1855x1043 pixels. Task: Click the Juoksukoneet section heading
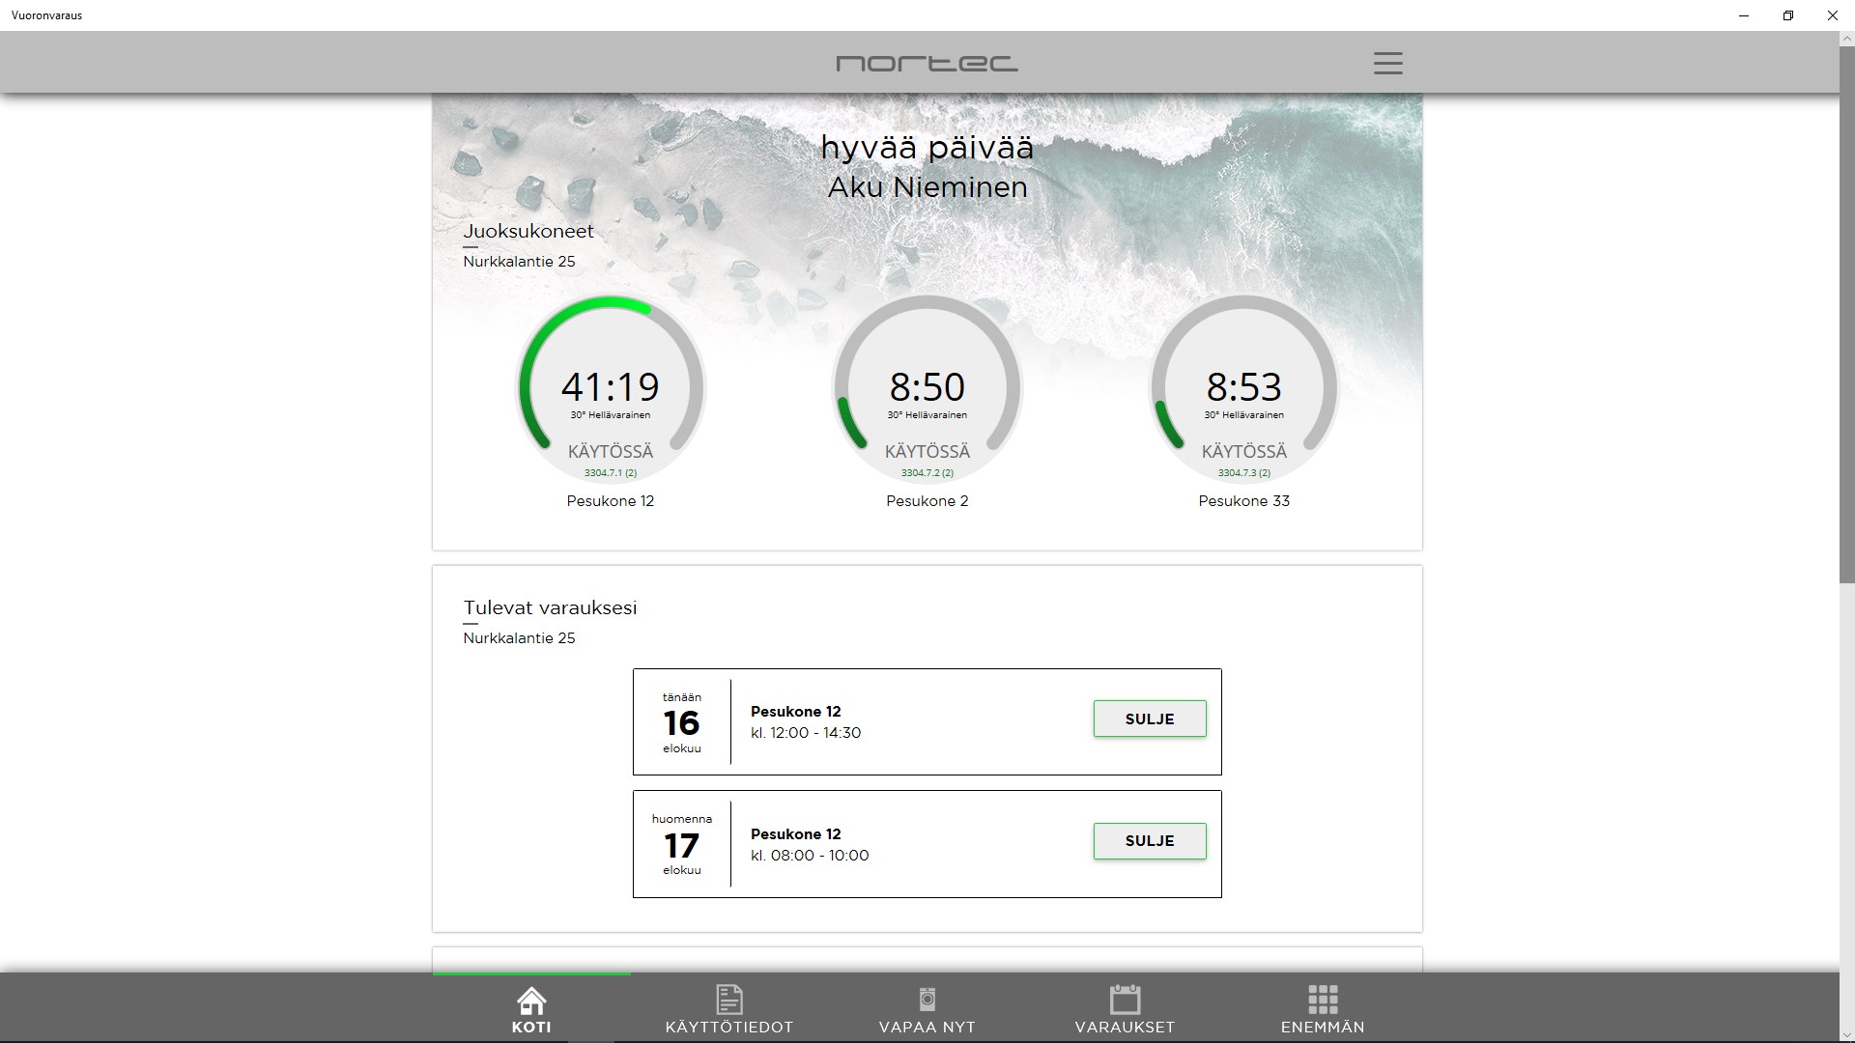pyautogui.click(x=528, y=231)
